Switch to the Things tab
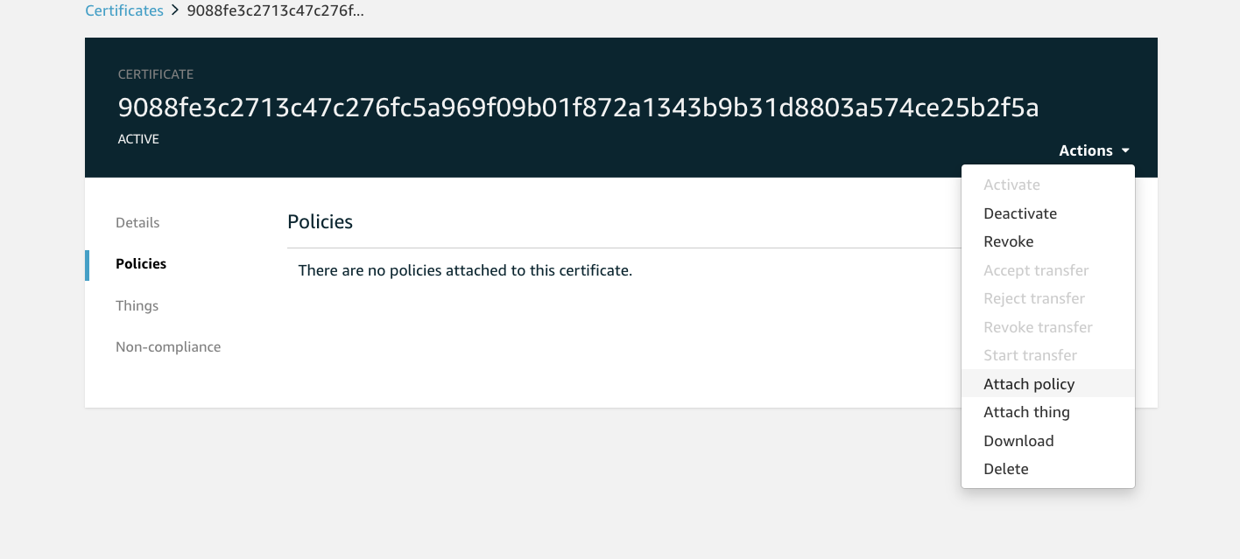 point(137,305)
